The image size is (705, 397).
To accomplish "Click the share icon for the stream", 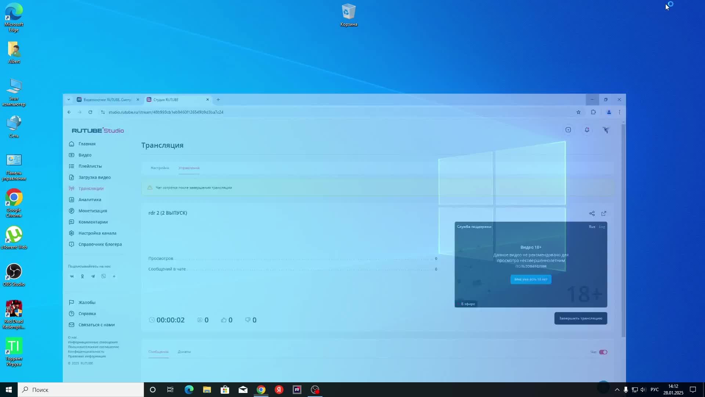I will 592,214.
